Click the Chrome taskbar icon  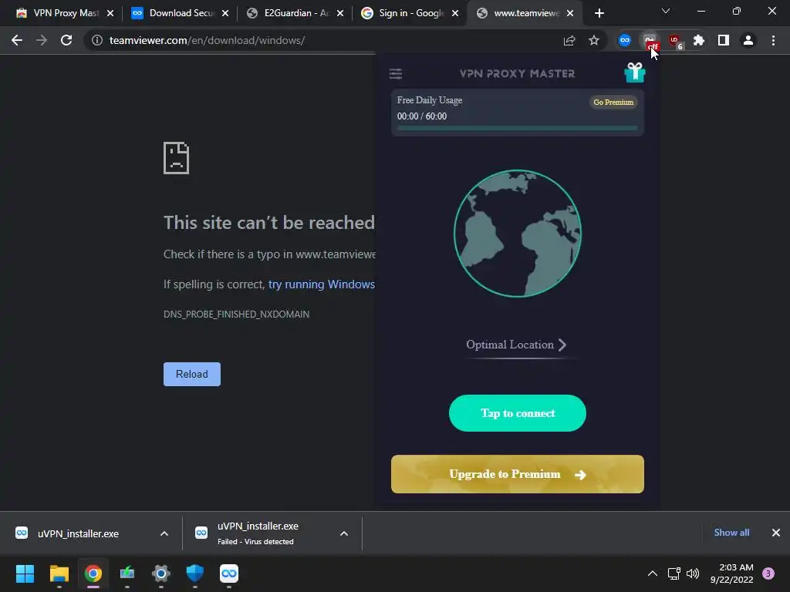[93, 573]
